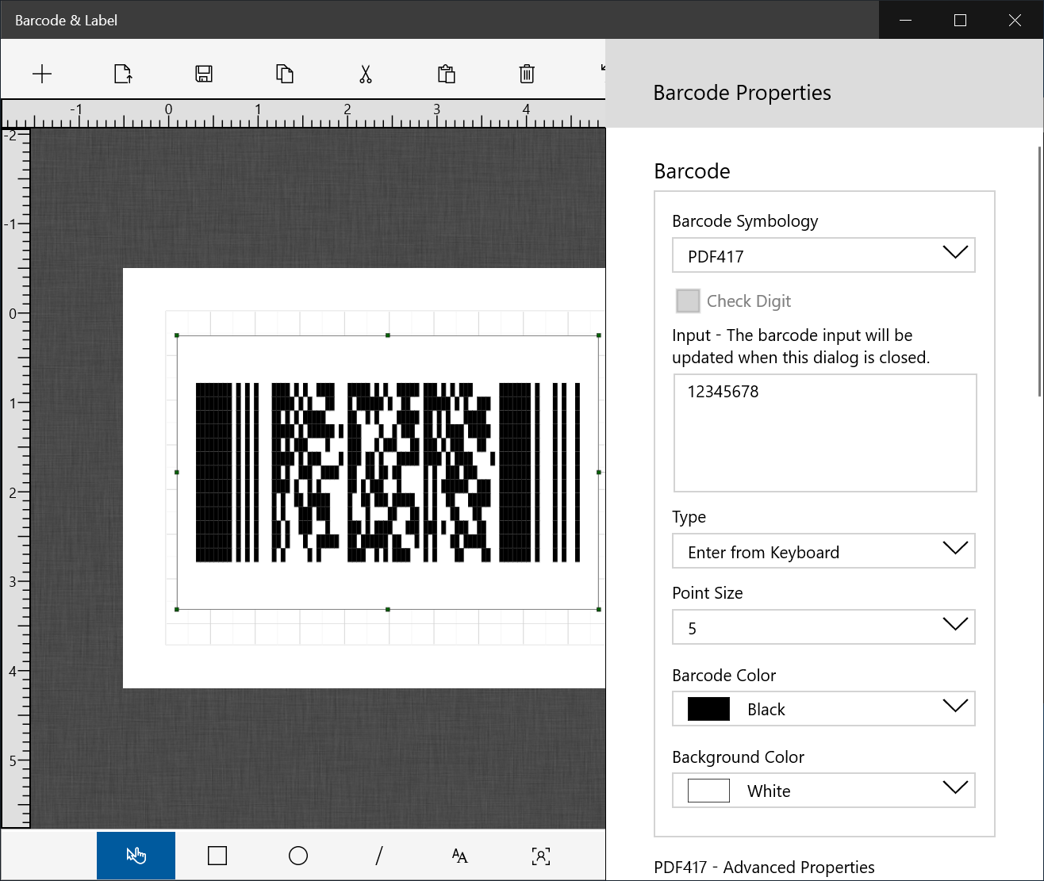Choose the Ellipse shape tool
This screenshot has height=881, width=1044.
[298, 856]
